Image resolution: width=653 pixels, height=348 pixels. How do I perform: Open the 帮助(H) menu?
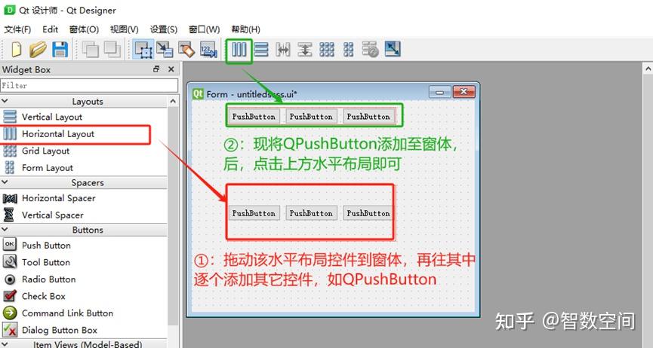pyautogui.click(x=245, y=29)
